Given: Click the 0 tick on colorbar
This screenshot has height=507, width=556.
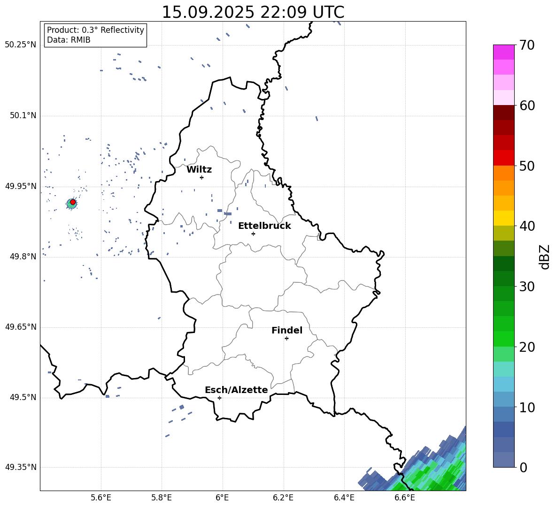Looking at the screenshot, I should tap(523, 467).
